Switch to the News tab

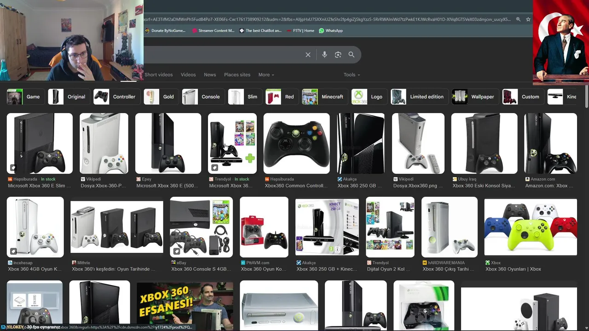(210, 74)
